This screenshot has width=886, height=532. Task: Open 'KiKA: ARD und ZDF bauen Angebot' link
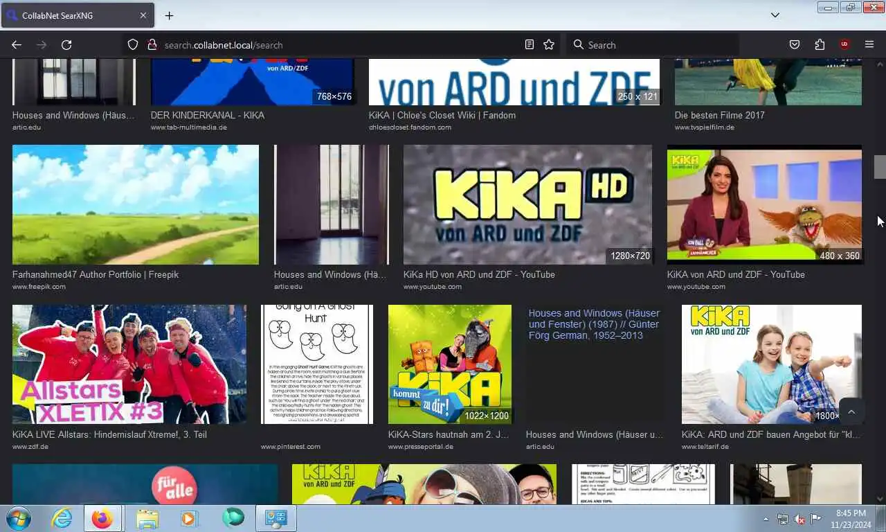pyautogui.click(x=772, y=434)
